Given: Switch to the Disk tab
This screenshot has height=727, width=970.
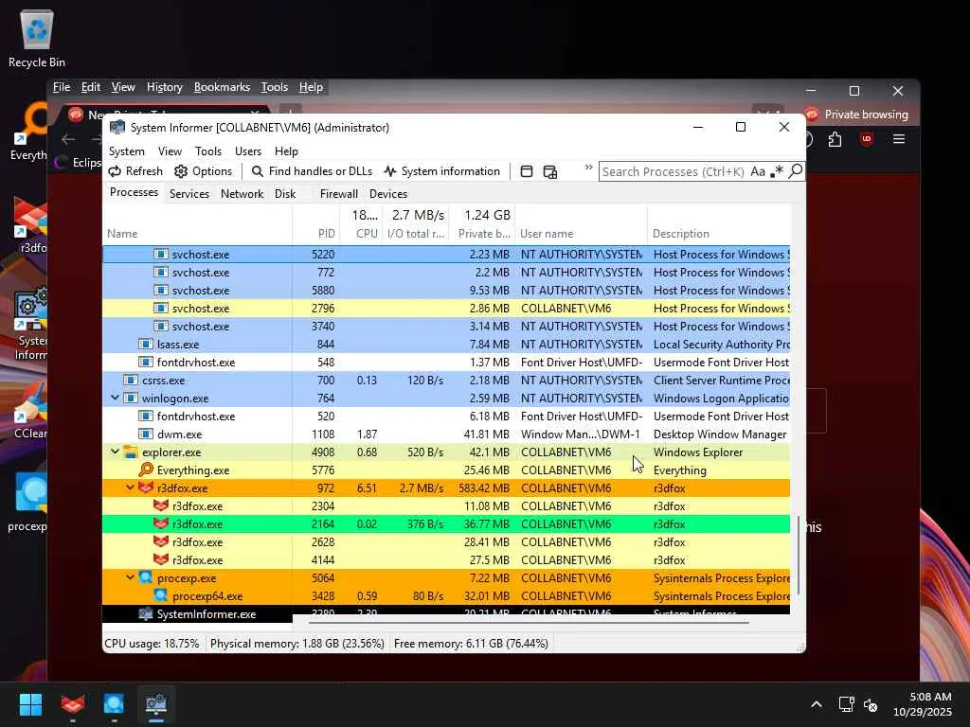Looking at the screenshot, I should point(285,193).
